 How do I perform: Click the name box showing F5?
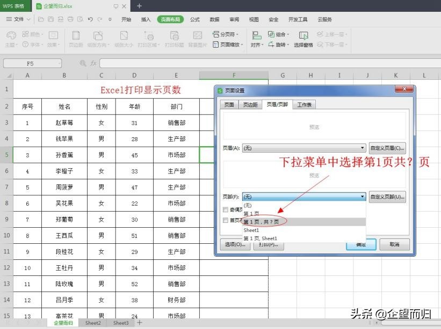(32, 63)
